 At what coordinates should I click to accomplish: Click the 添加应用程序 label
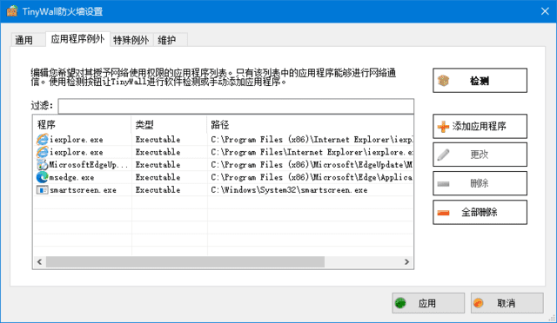[479, 126]
